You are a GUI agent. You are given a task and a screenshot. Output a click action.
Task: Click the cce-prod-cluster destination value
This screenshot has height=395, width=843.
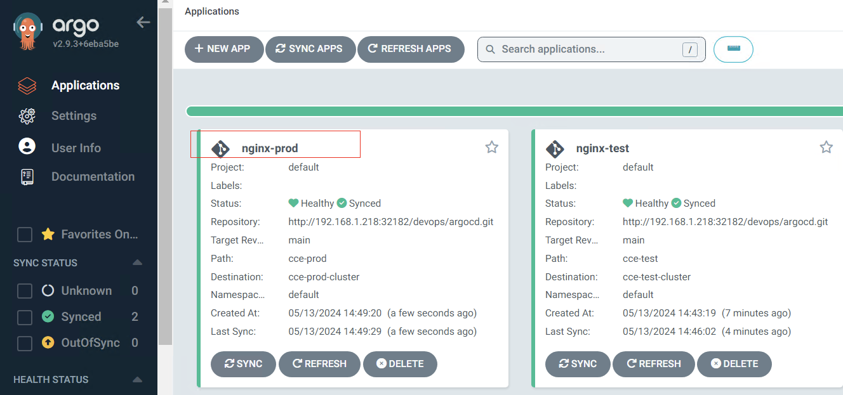[324, 277]
